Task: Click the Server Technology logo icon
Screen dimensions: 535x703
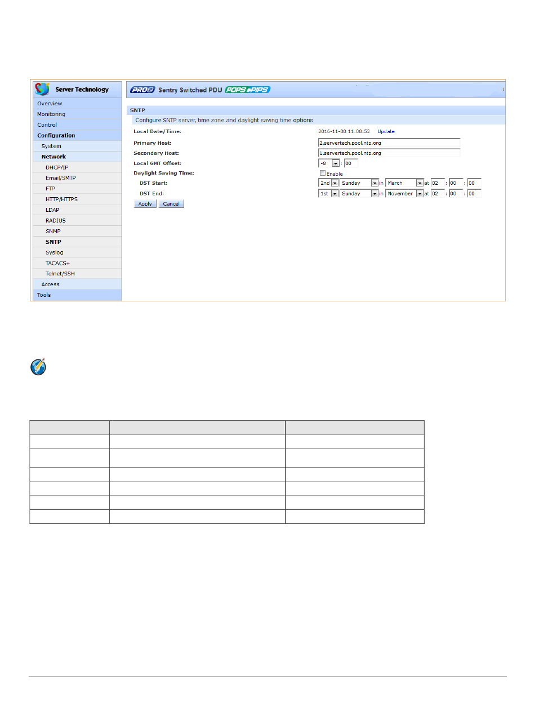Action: [42, 89]
